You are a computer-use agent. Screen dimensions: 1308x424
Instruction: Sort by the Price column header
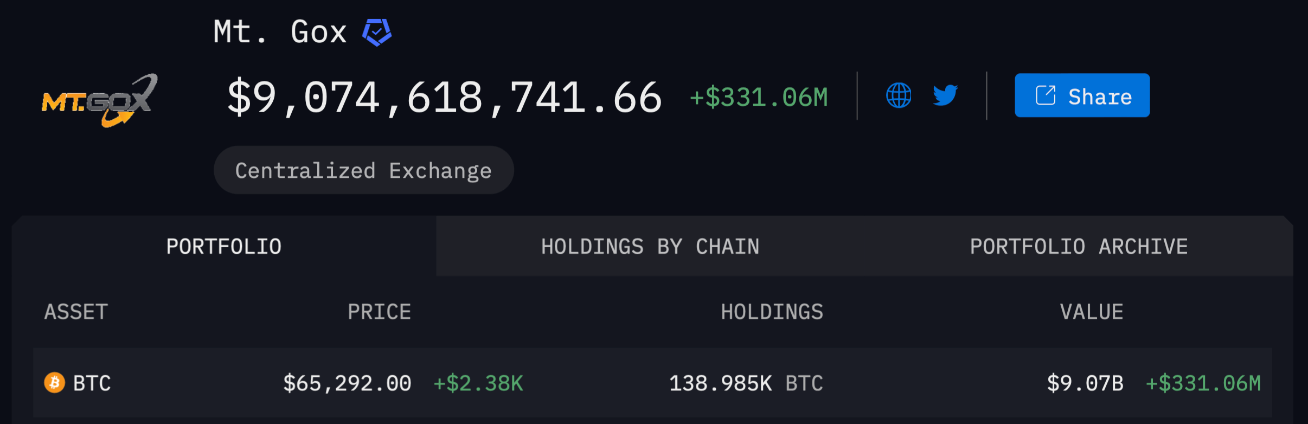point(379,312)
